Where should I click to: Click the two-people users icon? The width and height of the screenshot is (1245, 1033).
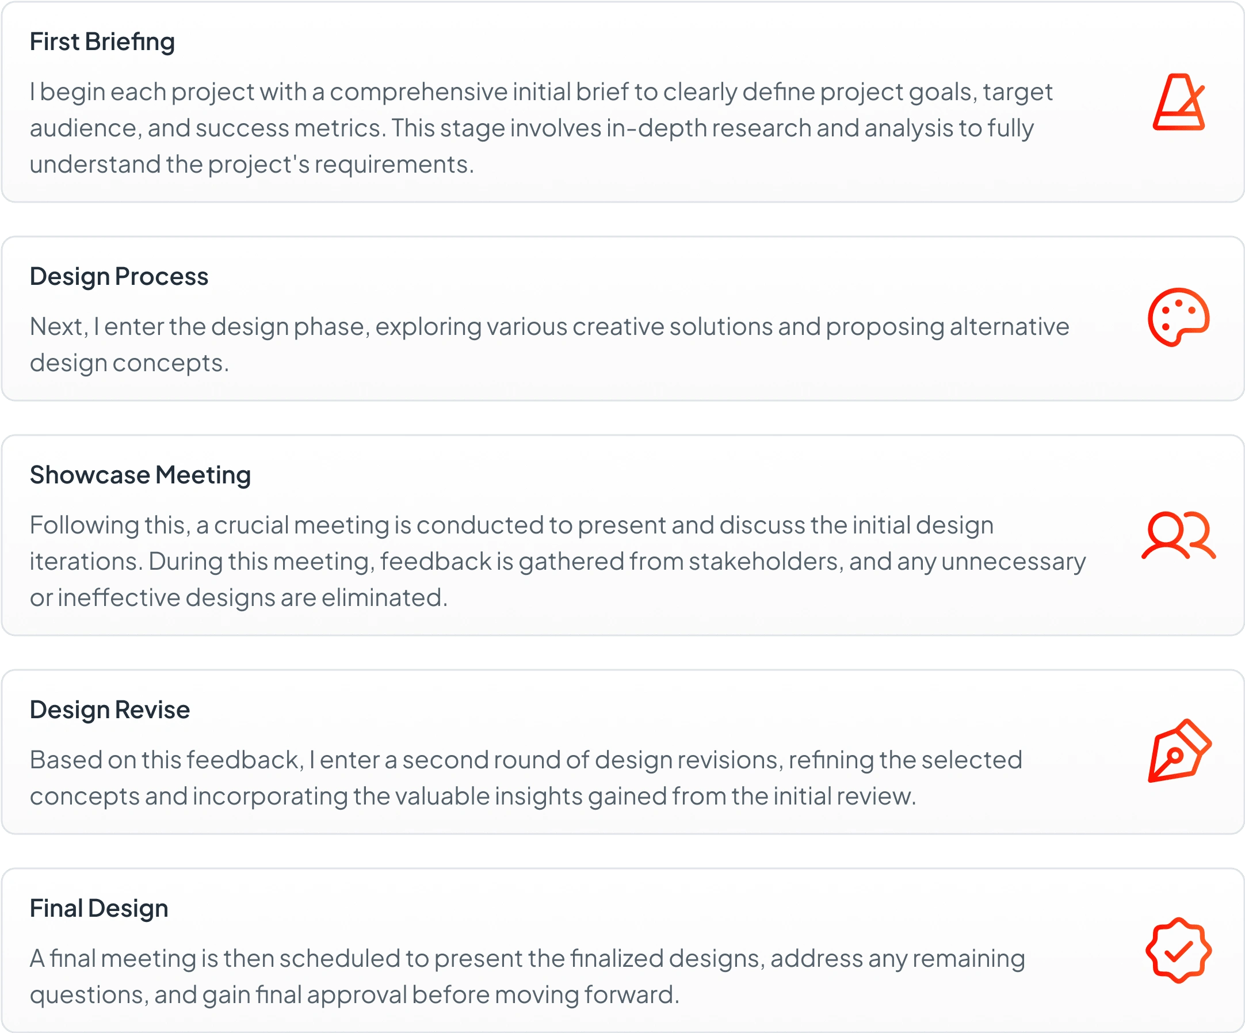coord(1179,535)
